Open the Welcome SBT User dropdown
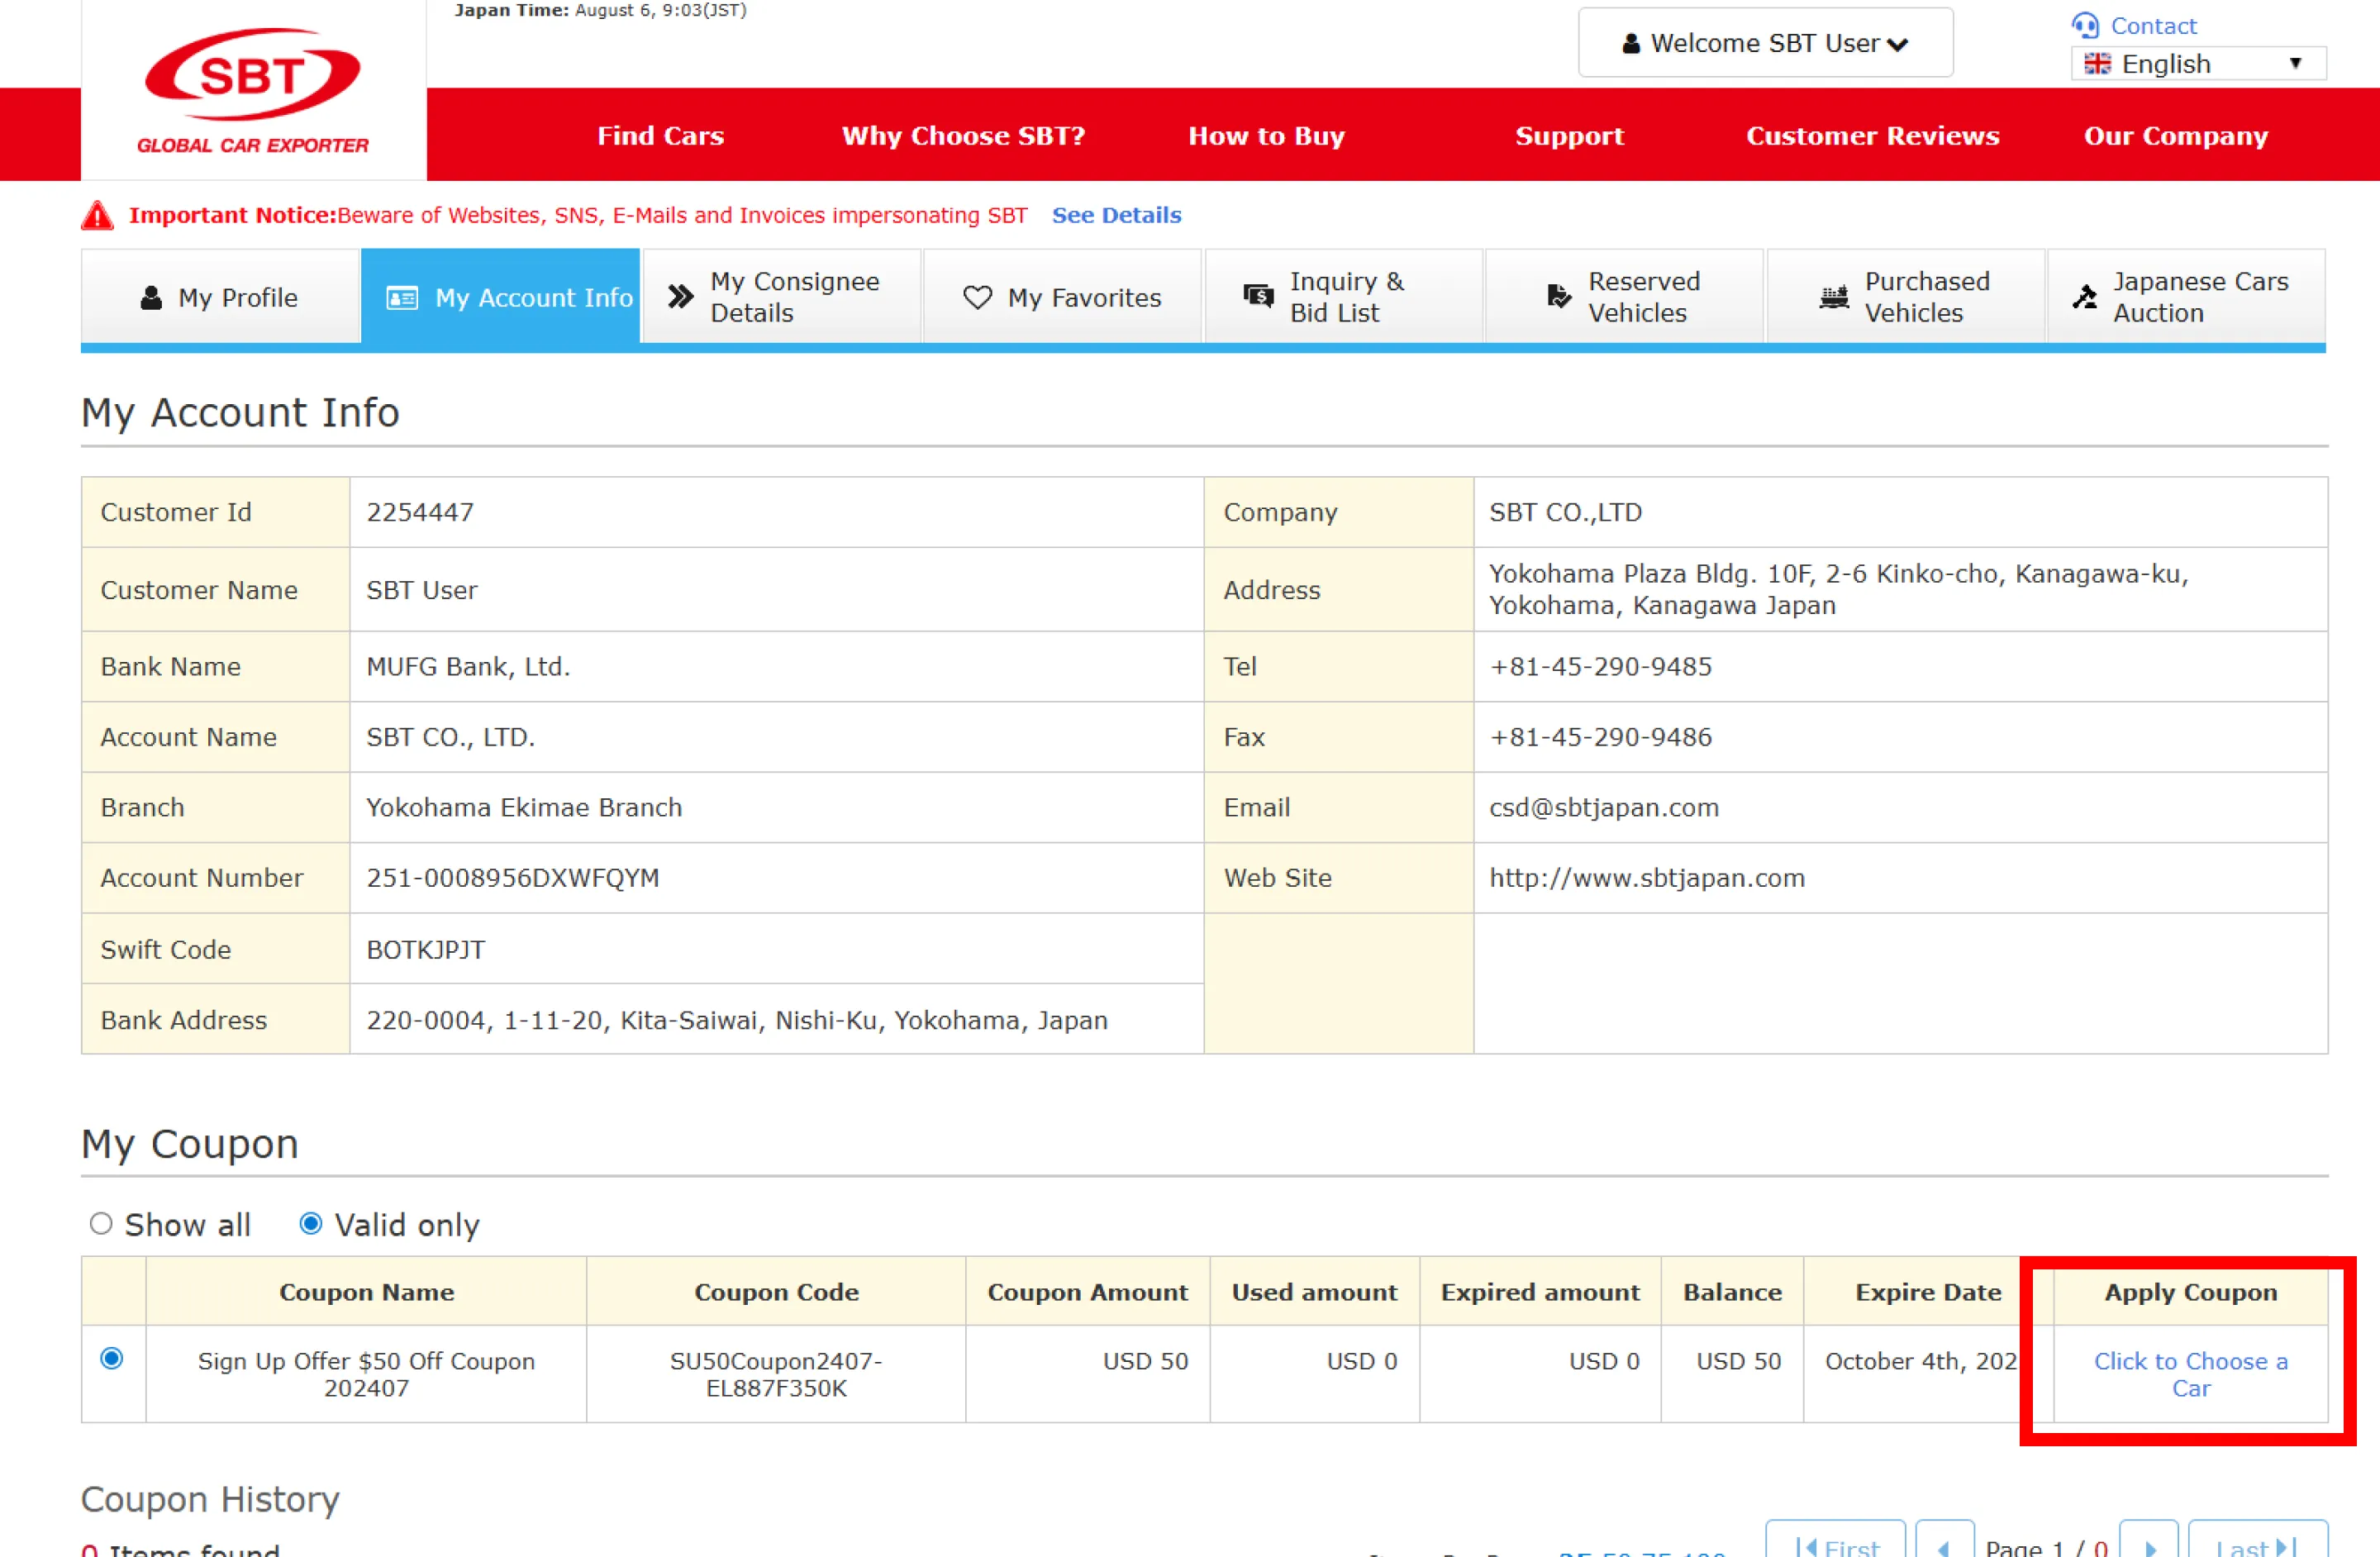Image resolution: width=2380 pixels, height=1557 pixels. pos(1764,43)
